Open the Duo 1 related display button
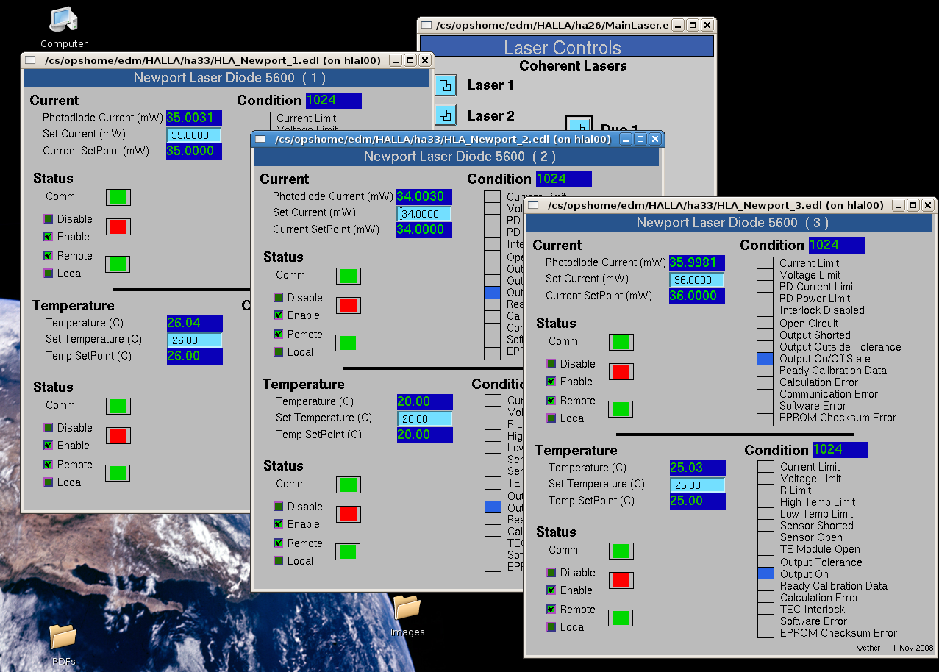This screenshot has height=672, width=939. tap(579, 126)
